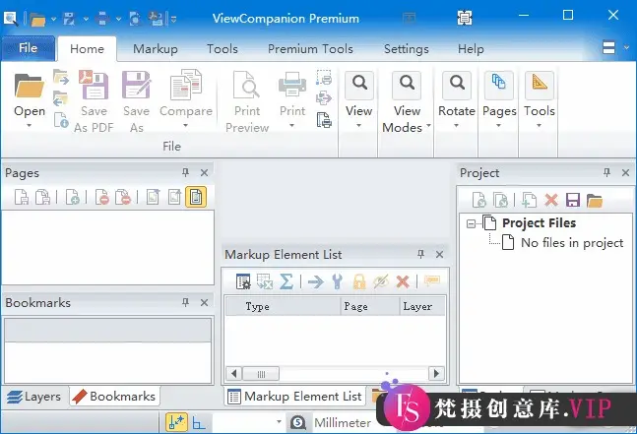Select the Bookmarks bottom tab
Image resolution: width=637 pixels, height=434 pixels.
pyautogui.click(x=114, y=397)
